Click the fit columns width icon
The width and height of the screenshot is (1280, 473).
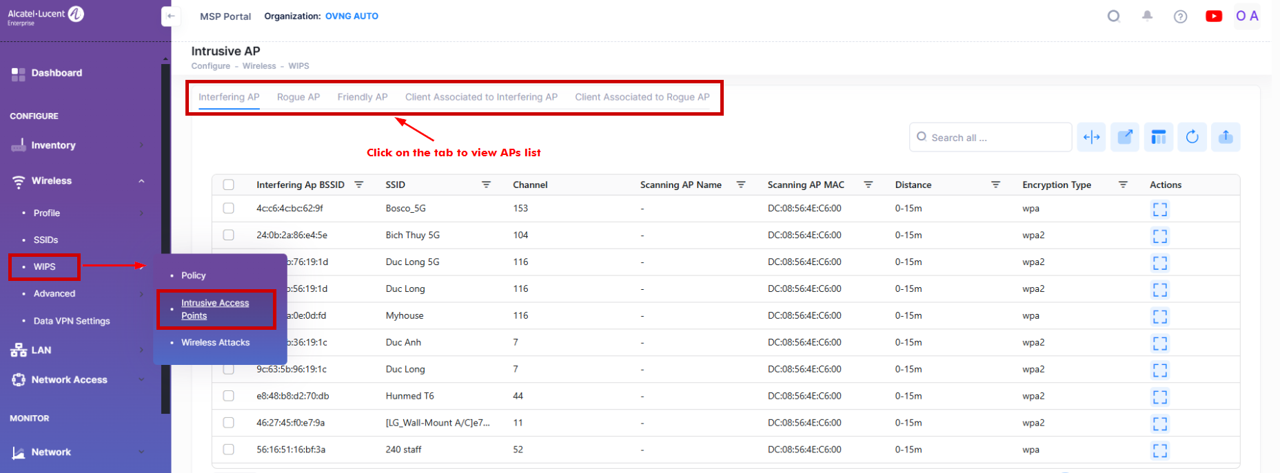[x=1091, y=137]
